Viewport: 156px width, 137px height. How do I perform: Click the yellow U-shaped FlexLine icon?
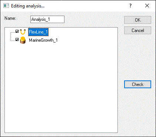click(x=23, y=32)
